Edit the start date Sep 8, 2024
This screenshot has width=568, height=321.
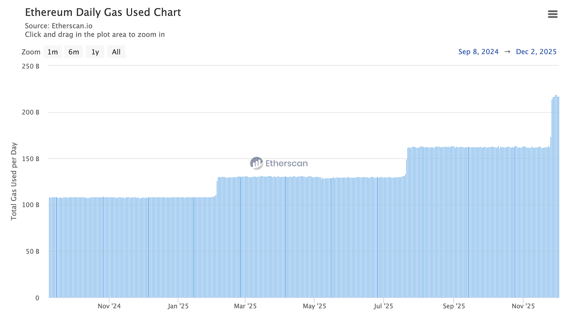478,52
